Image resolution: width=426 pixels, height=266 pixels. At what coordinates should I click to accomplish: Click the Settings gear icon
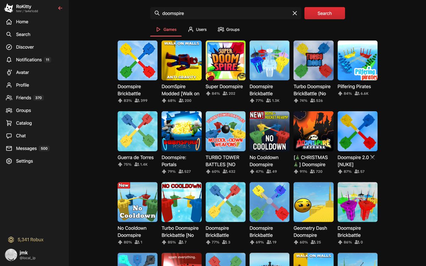point(9,161)
